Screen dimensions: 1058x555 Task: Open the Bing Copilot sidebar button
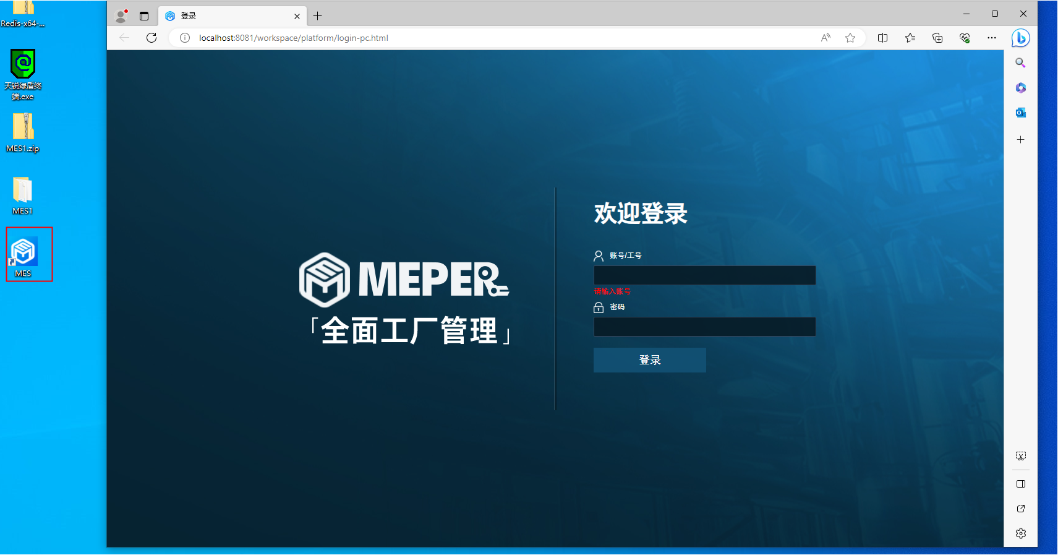1021,38
